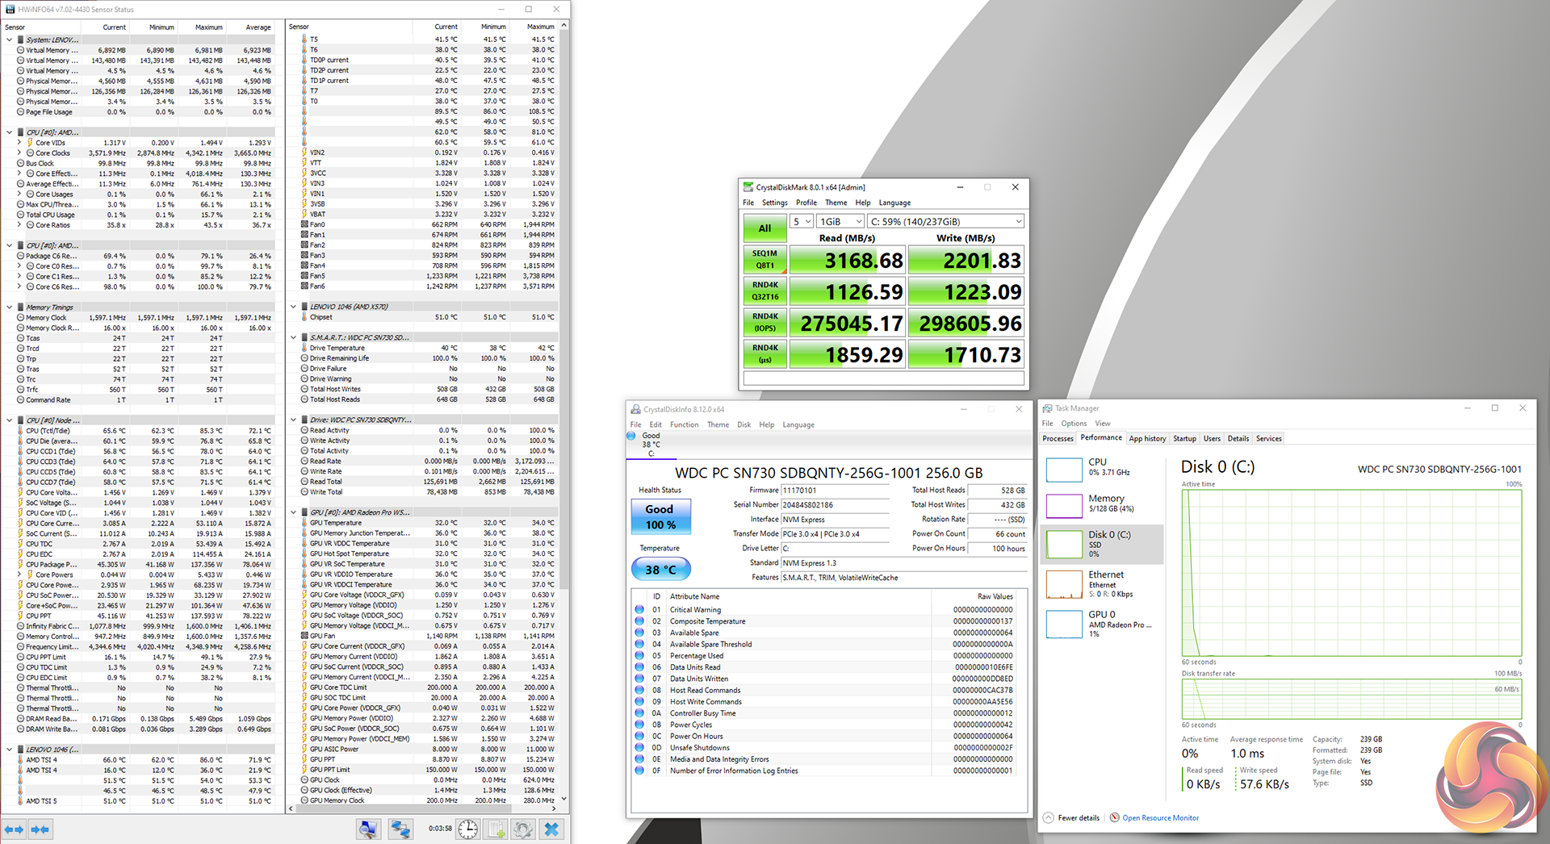This screenshot has height=844, width=1550.
Task: Click the monitor with magnifier icon
Action: (369, 829)
